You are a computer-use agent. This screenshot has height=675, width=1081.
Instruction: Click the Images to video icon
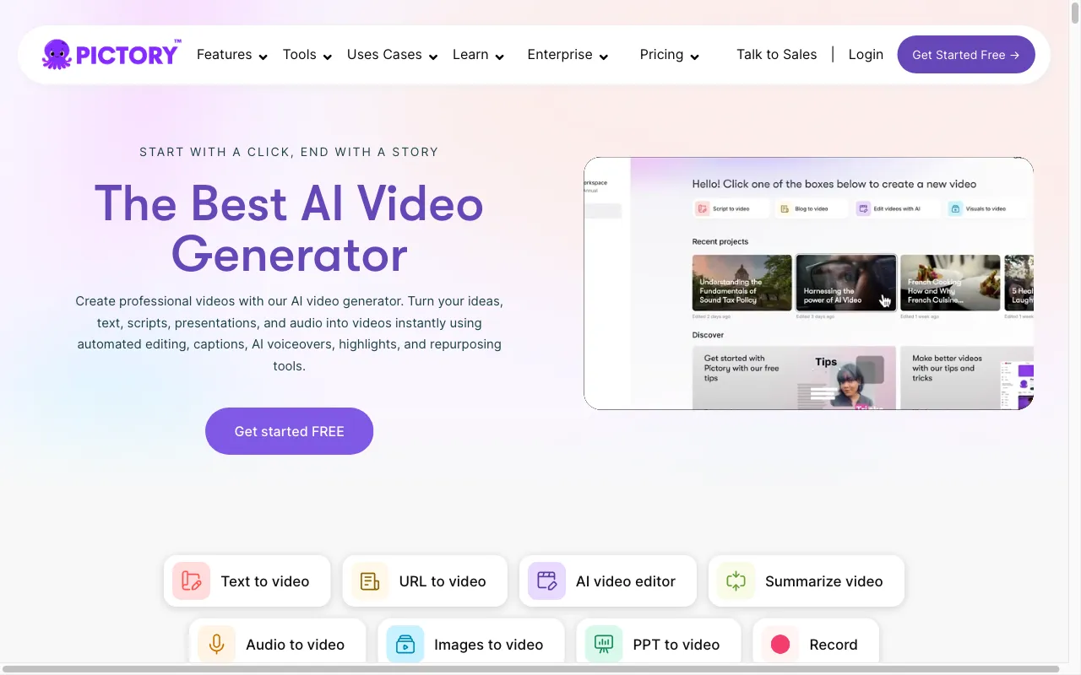click(405, 645)
